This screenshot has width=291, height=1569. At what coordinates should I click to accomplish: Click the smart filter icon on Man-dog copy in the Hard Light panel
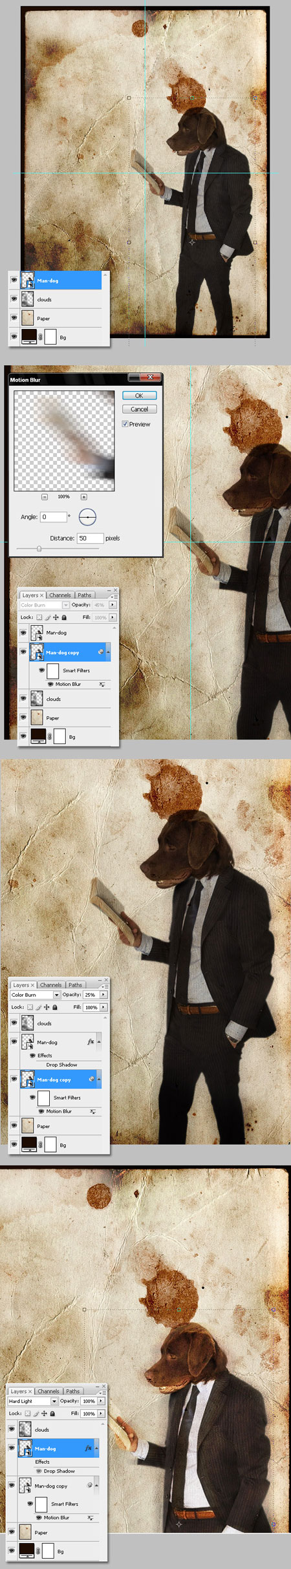[x=89, y=1485]
